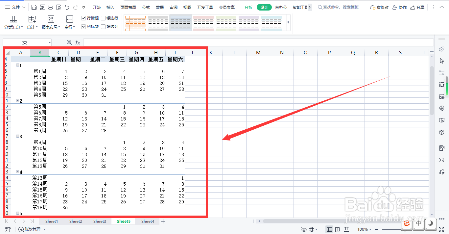Click the Sigma formula icon in sidebar
Viewport: 449px width, 234px height.
click(x=442, y=160)
